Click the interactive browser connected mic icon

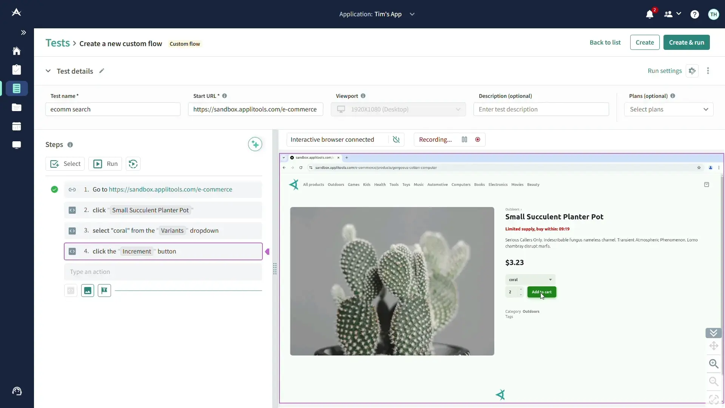(x=396, y=139)
